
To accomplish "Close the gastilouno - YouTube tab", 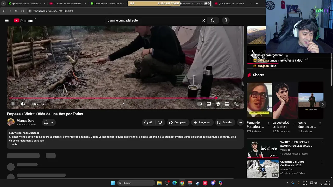I will (x=251, y=4).
